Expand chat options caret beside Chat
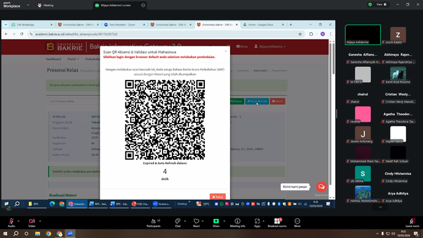Viewport: 423px width, 238px height. (185, 221)
